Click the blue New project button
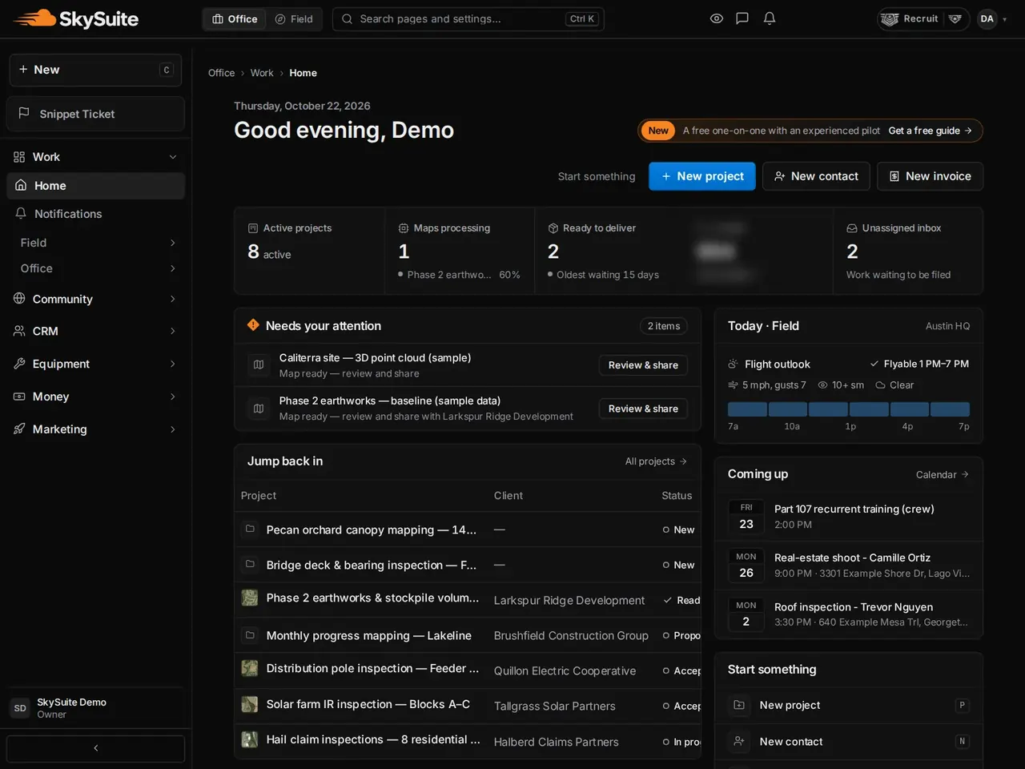This screenshot has width=1025, height=769. 702,176
